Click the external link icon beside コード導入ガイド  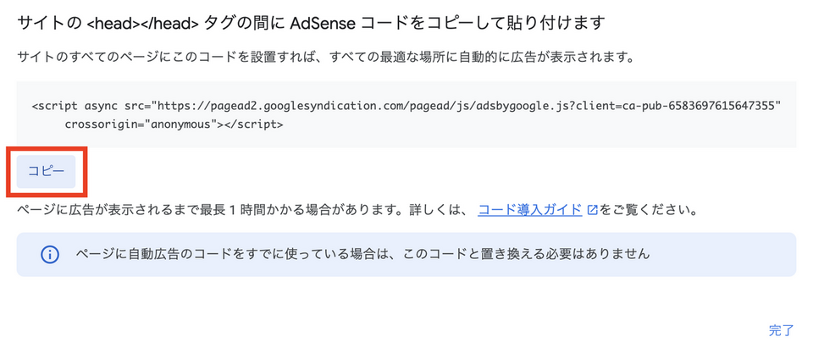592,209
